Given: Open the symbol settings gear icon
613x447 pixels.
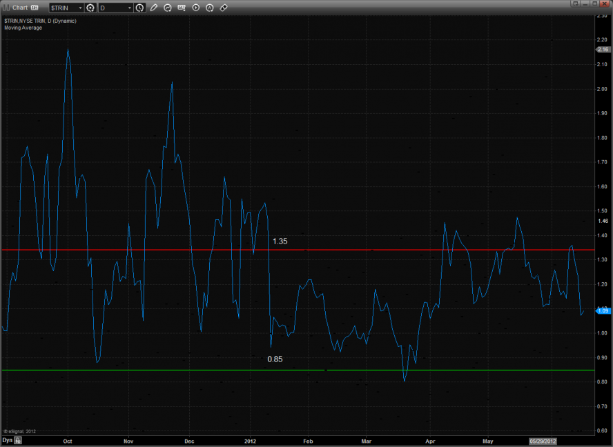Looking at the screenshot, I should [90, 8].
